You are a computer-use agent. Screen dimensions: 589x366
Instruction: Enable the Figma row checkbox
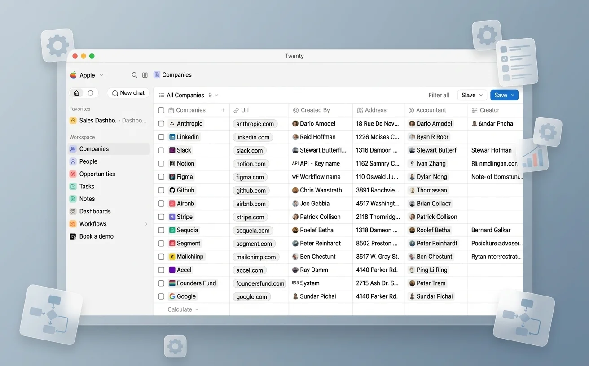(161, 177)
